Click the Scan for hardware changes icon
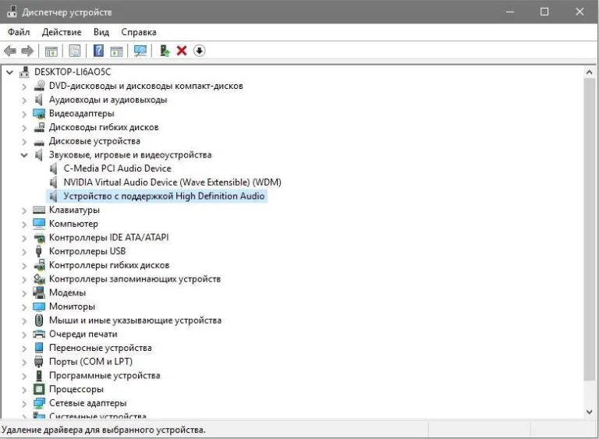 point(140,51)
